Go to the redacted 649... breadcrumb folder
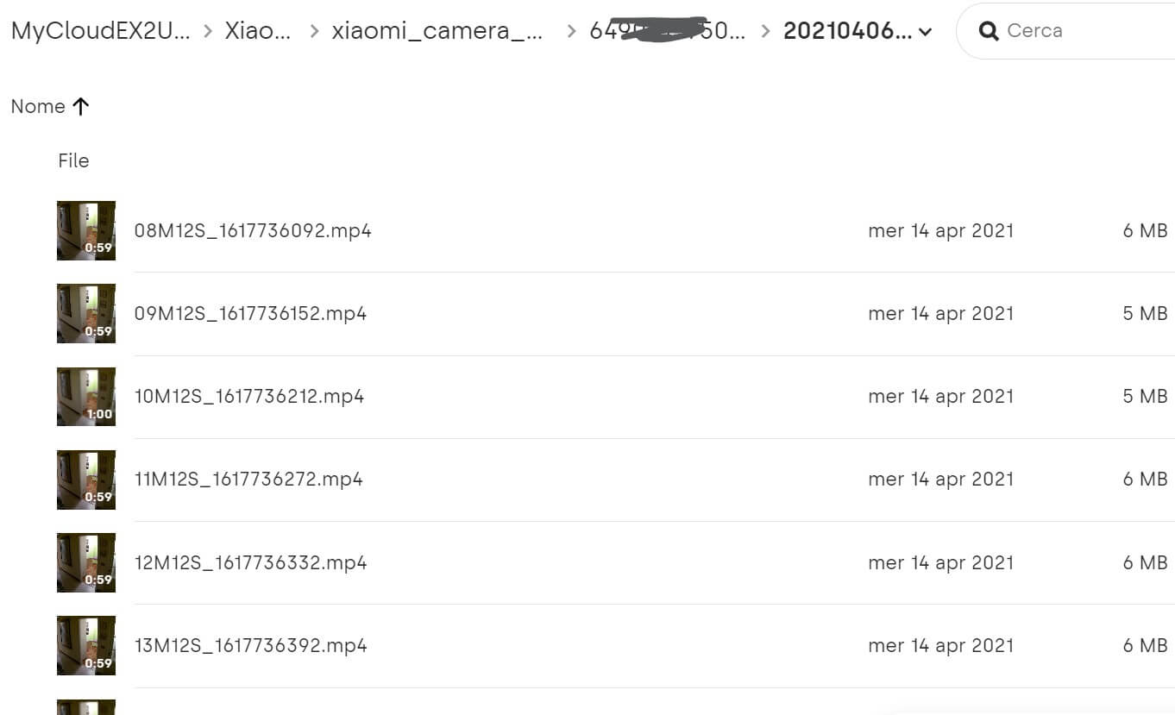The image size is (1175, 715). coord(667,31)
